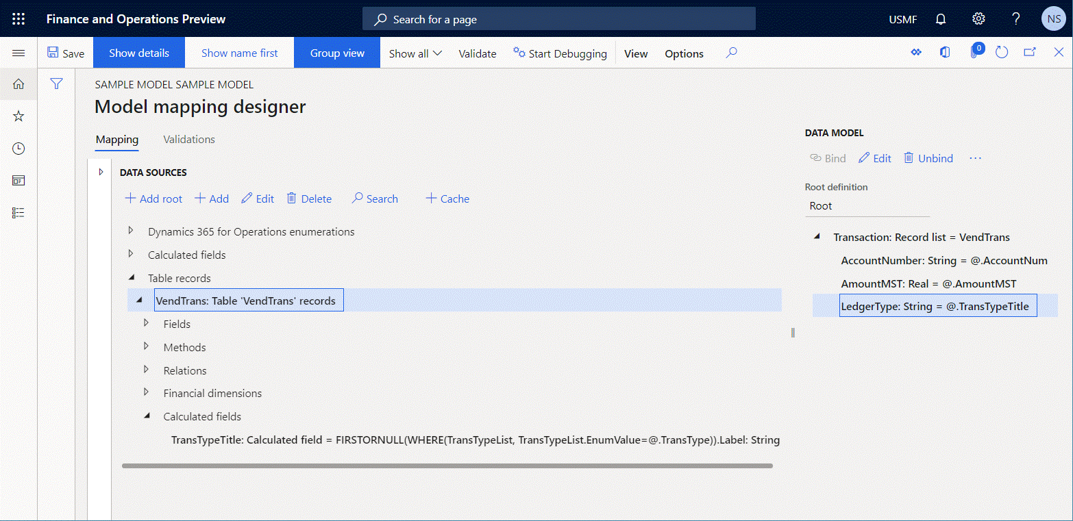The width and height of the screenshot is (1073, 521).
Task: Open the Recent clock icon in the sidebar
Action: pos(18,148)
